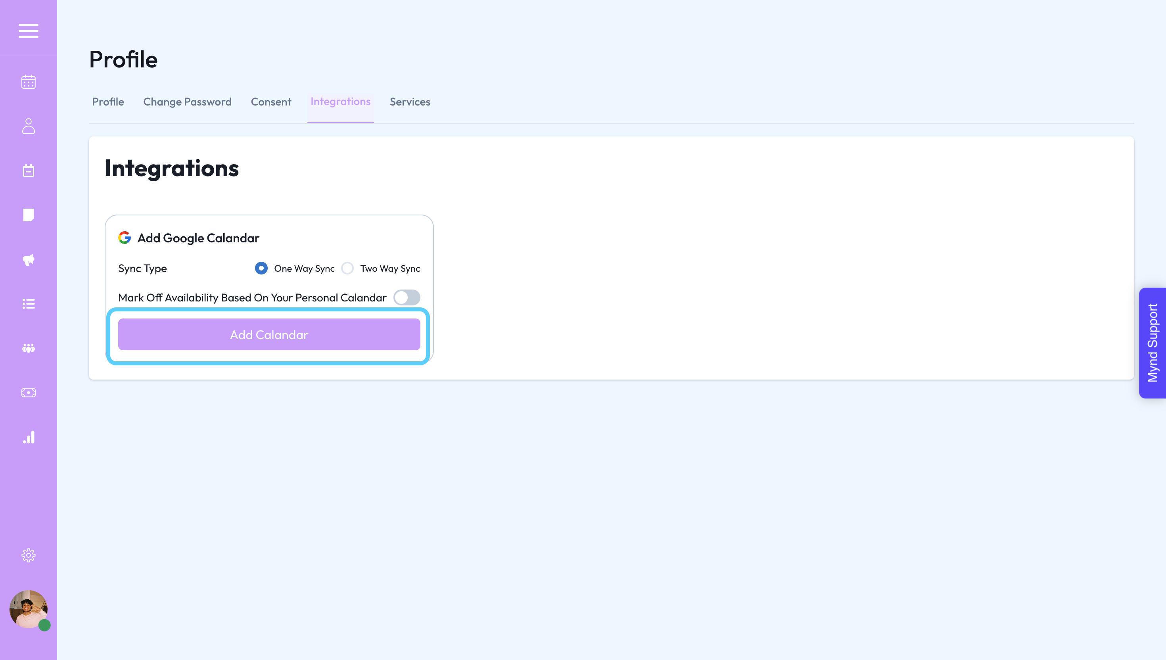This screenshot has height=660, width=1166.
Task: Open the hamburger menu in sidebar
Action: 28,31
